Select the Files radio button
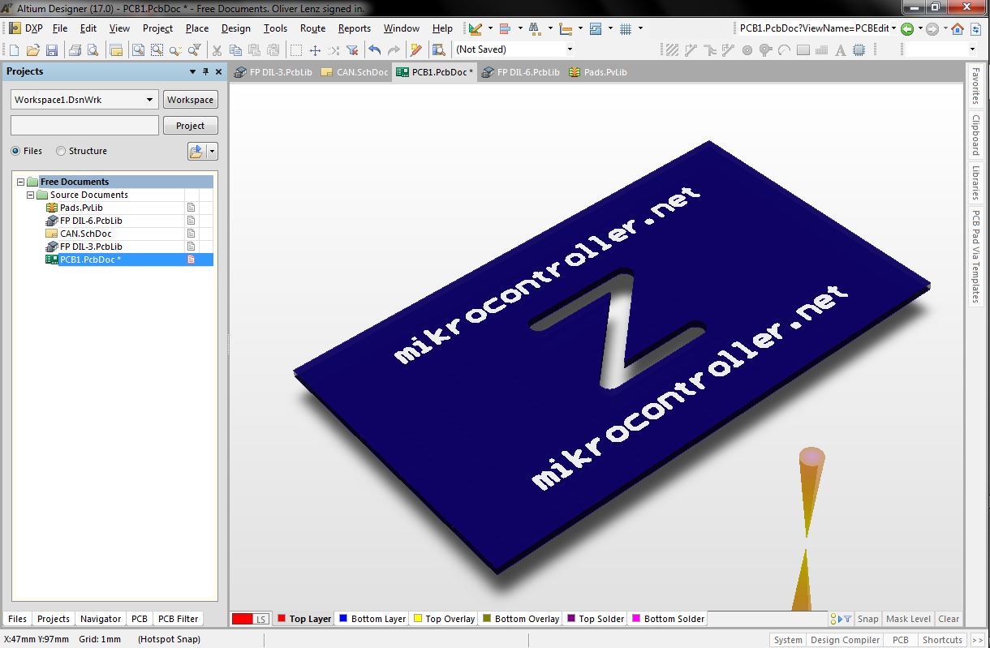This screenshot has width=990, height=648. coord(15,151)
